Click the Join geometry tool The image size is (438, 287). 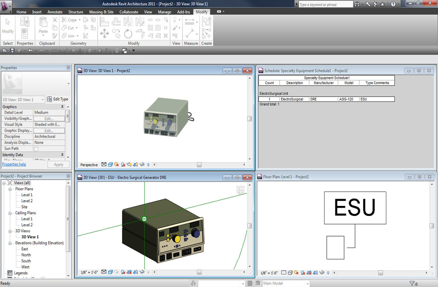point(71,36)
